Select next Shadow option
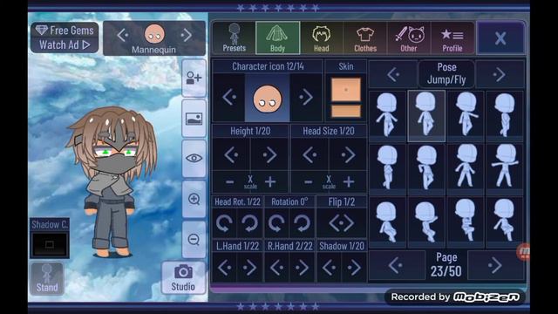Image resolution: width=558 pixels, height=314 pixels. tap(354, 268)
